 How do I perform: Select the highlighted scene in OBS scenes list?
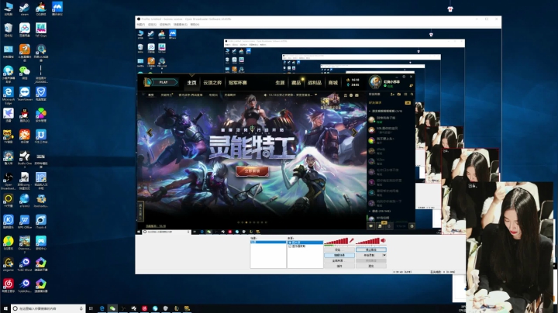pos(268,242)
